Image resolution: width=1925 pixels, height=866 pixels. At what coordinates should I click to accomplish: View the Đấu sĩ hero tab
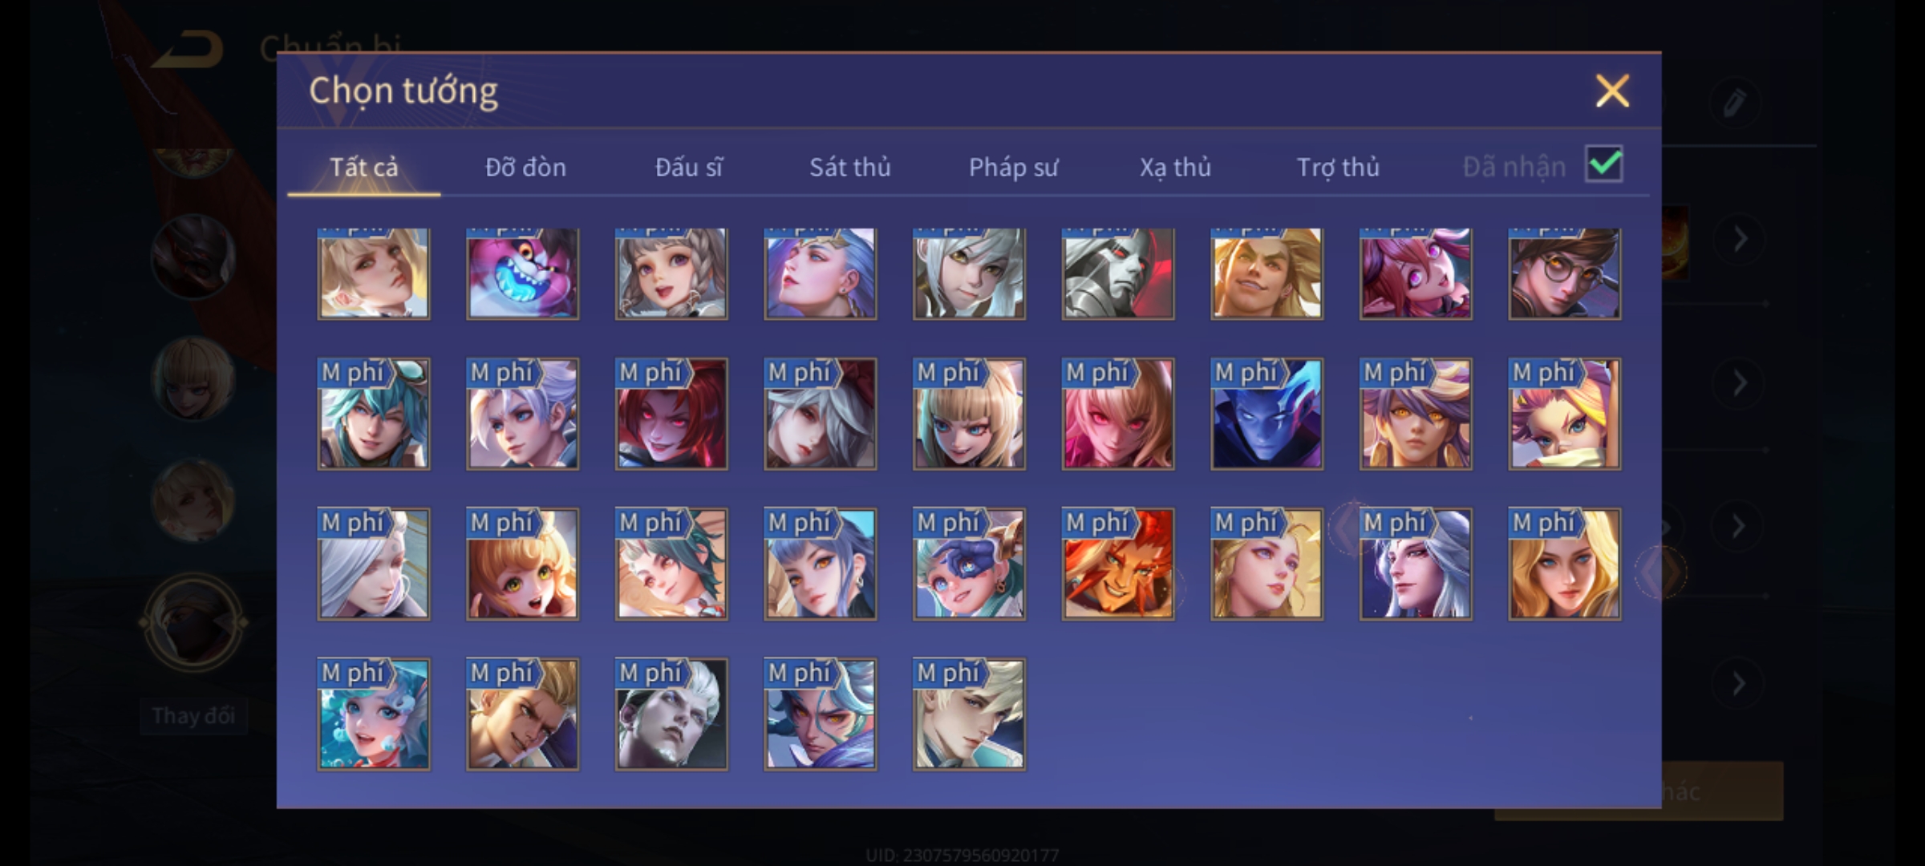(688, 167)
